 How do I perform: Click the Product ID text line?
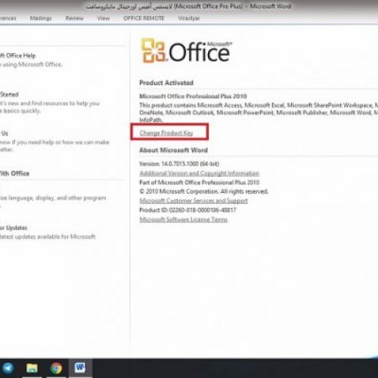click(x=187, y=210)
